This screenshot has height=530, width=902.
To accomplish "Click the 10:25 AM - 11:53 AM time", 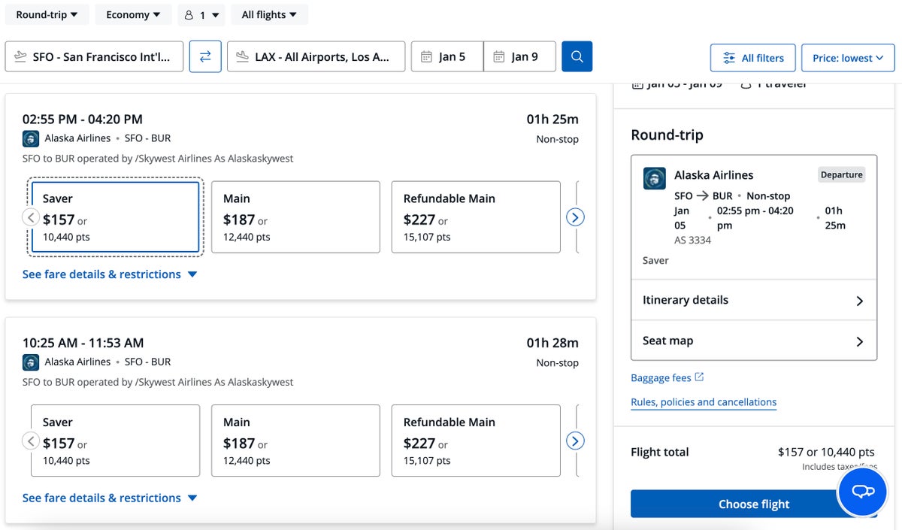I will [x=83, y=343].
